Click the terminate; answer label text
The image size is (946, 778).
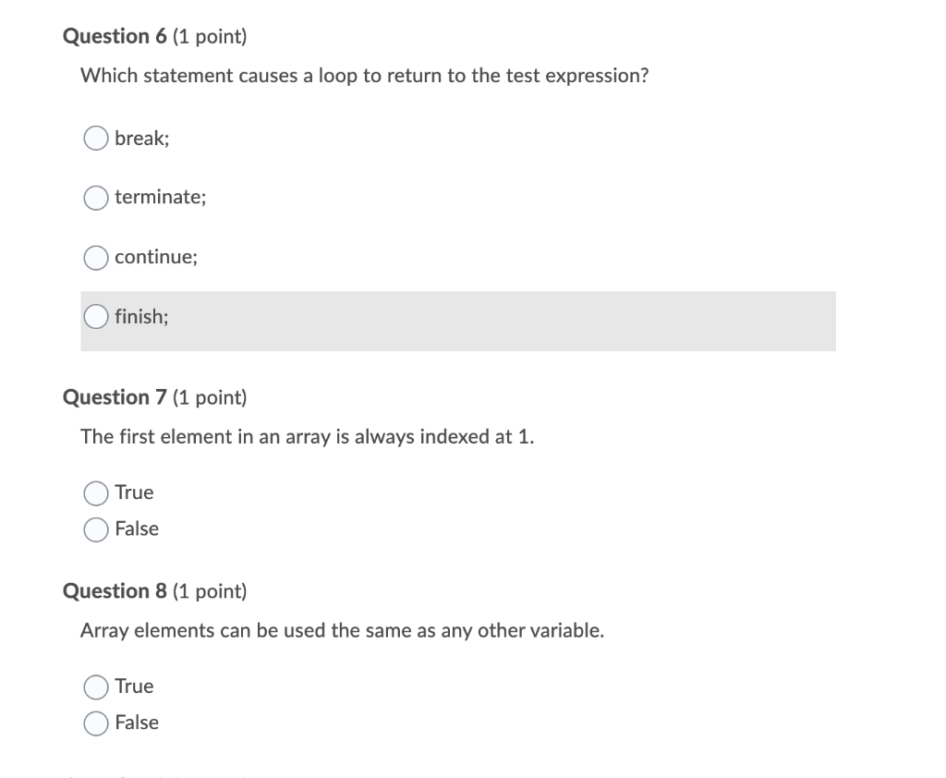pyautogui.click(x=160, y=197)
